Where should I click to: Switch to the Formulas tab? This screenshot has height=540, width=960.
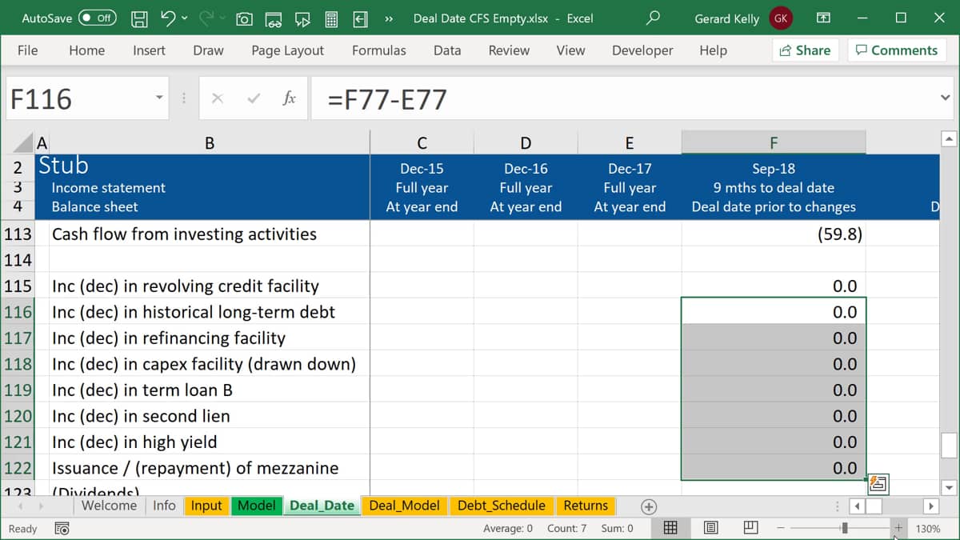[378, 50]
